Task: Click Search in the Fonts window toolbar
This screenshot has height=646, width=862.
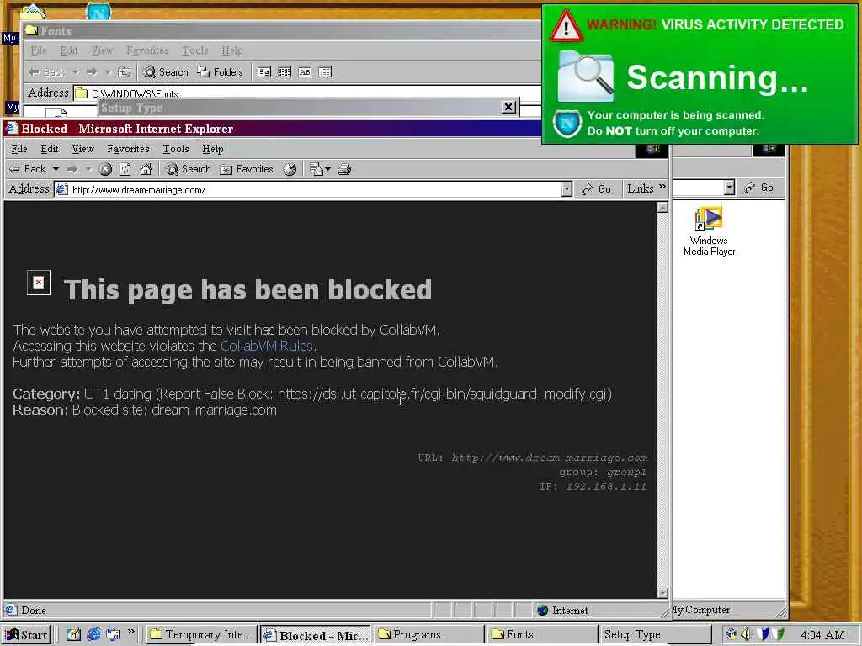Action: point(166,72)
